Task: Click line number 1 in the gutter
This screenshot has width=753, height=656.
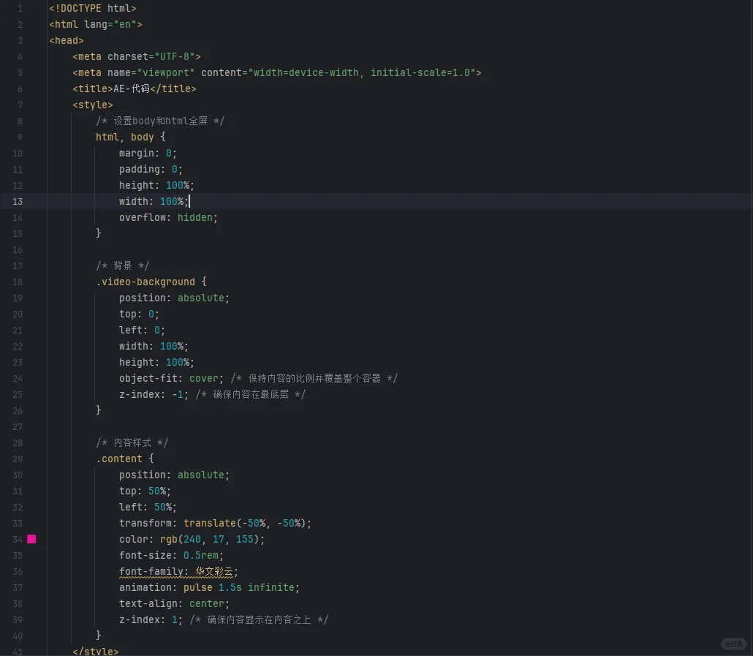Action: coord(20,9)
